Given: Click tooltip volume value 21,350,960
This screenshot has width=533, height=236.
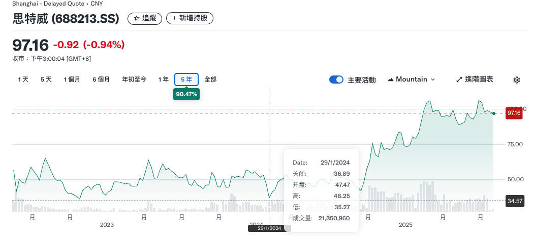Looking at the screenshot, I should pos(334,218).
